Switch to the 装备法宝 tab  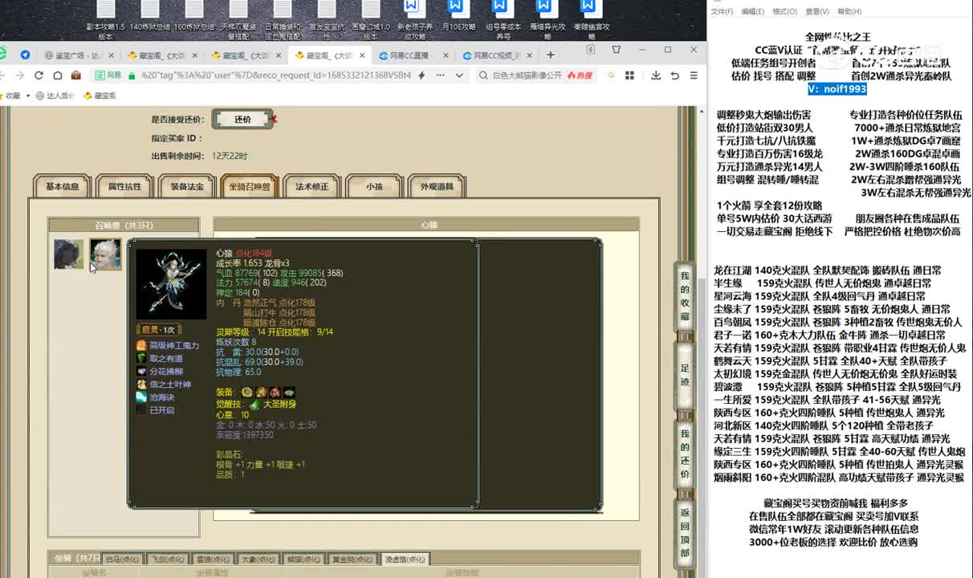pos(187,186)
